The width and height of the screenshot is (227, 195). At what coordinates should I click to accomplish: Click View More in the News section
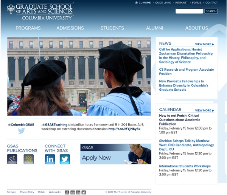click(x=204, y=44)
